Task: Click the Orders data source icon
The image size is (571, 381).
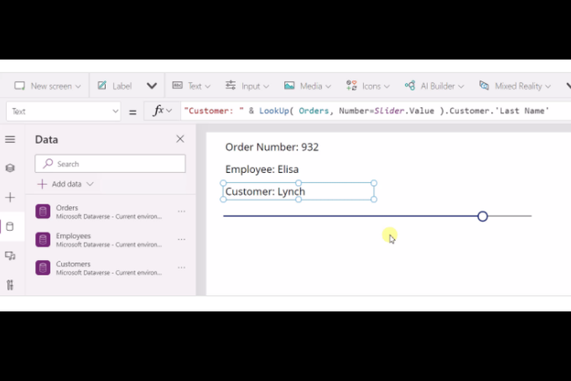Action: point(43,212)
